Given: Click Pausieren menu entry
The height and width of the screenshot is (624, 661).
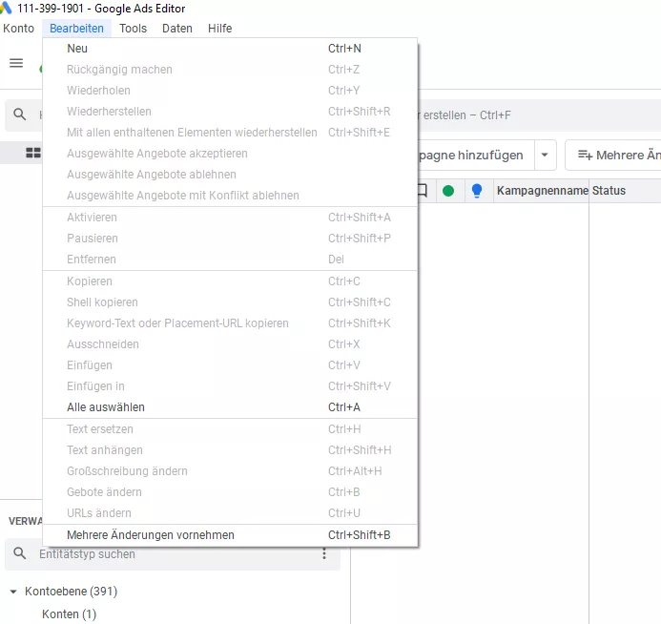Looking at the screenshot, I should coord(230,239).
